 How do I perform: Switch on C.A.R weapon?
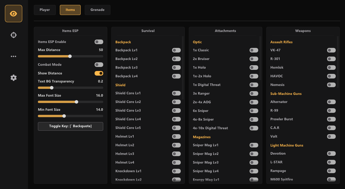(331, 128)
